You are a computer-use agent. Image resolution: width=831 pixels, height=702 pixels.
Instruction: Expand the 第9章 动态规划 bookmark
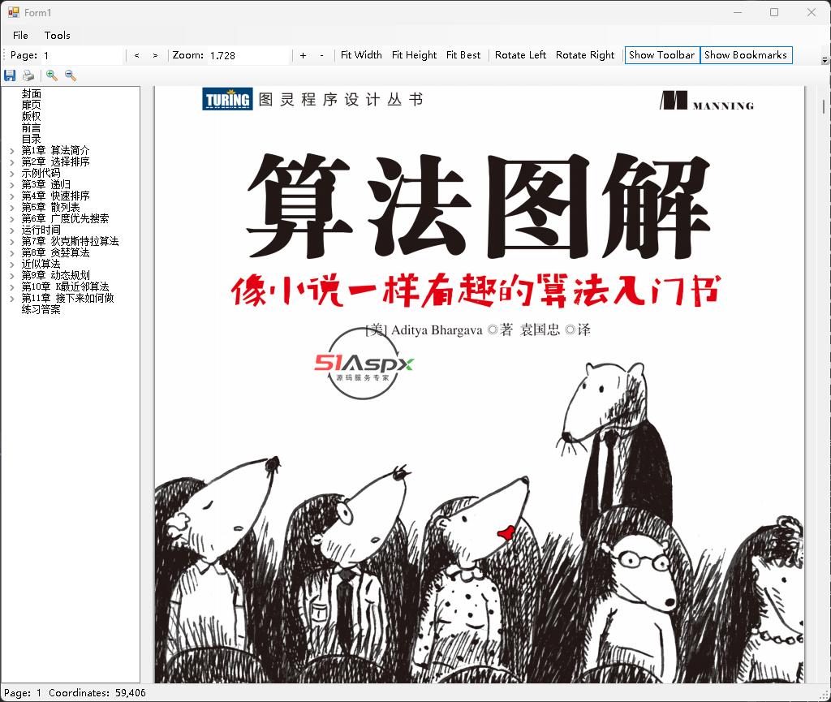(x=11, y=275)
